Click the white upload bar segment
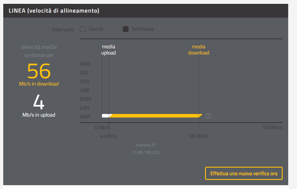 [105, 116]
